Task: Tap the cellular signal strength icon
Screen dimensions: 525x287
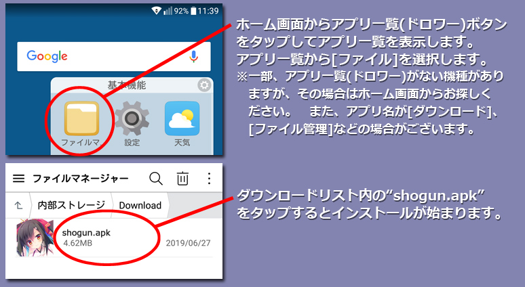Action: pyautogui.click(x=168, y=11)
